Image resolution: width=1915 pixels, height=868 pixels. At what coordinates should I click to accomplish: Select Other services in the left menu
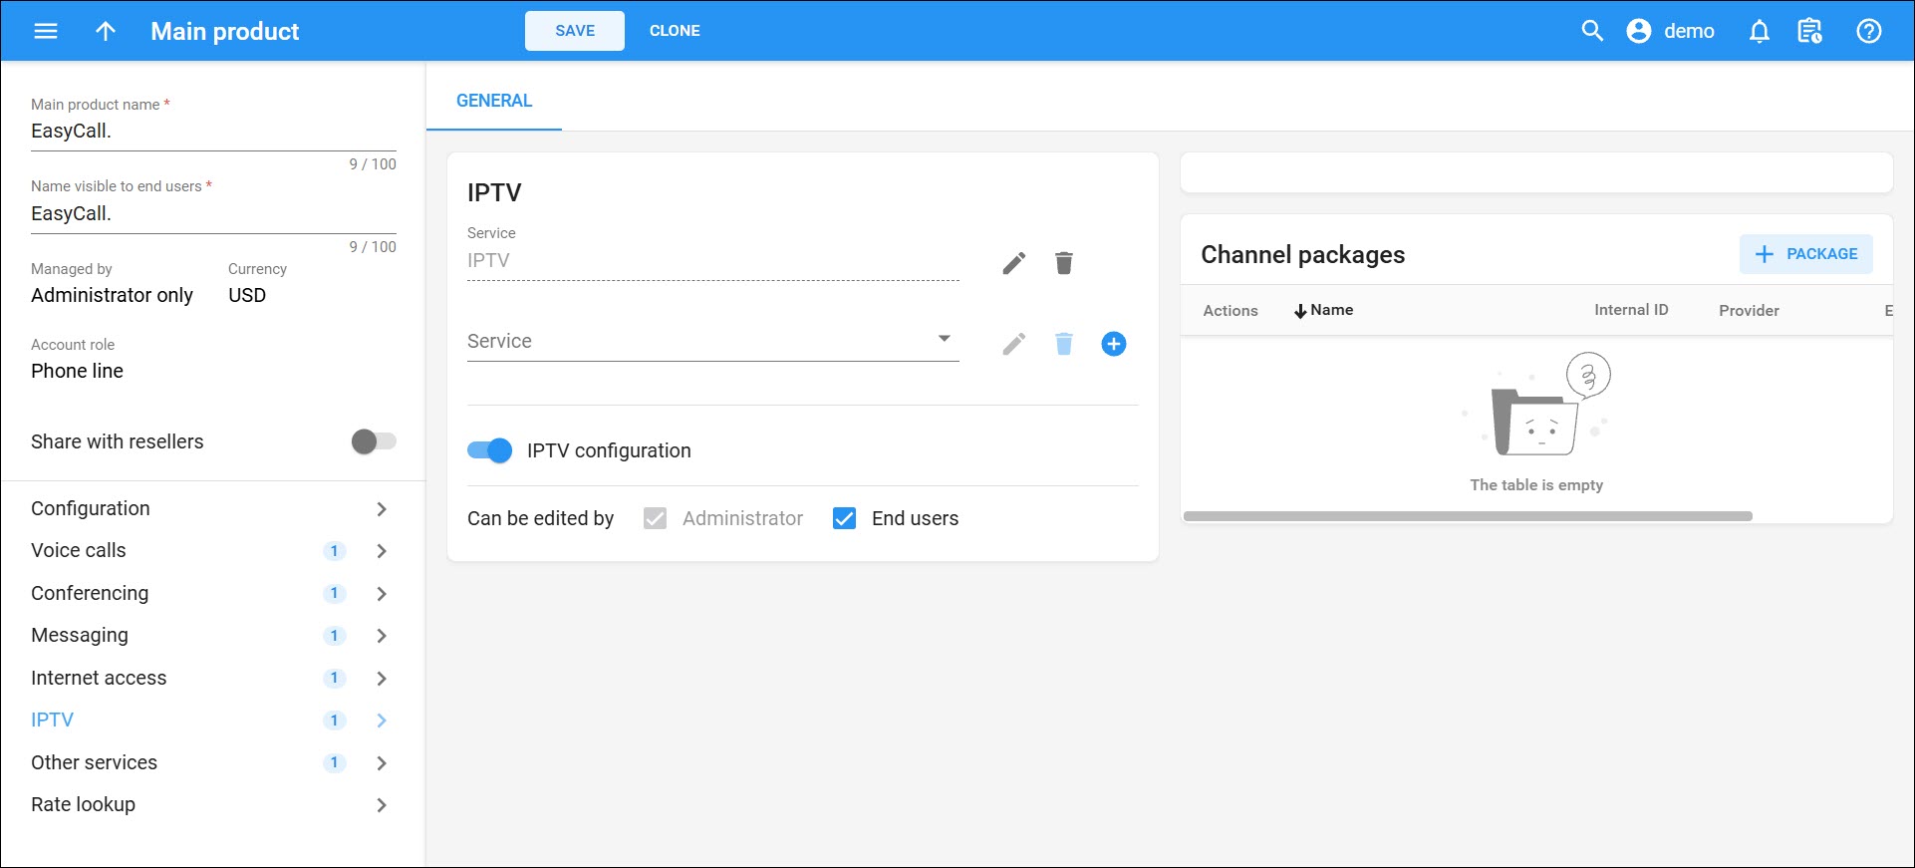[x=94, y=762]
